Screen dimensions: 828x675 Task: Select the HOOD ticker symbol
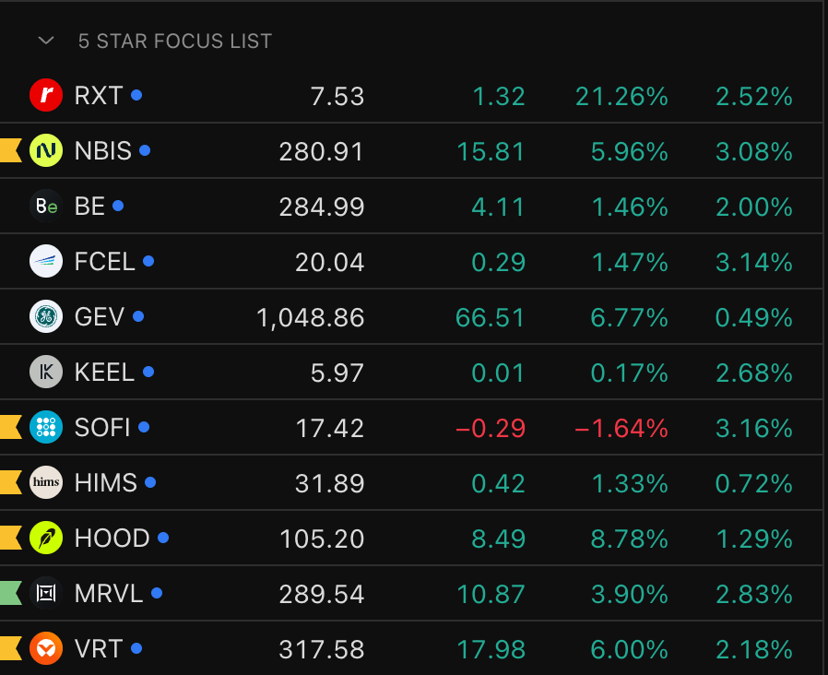pyautogui.click(x=112, y=539)
